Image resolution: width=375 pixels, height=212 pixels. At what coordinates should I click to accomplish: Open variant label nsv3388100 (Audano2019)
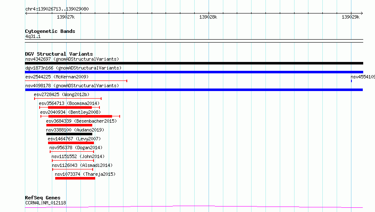(75, 130)
